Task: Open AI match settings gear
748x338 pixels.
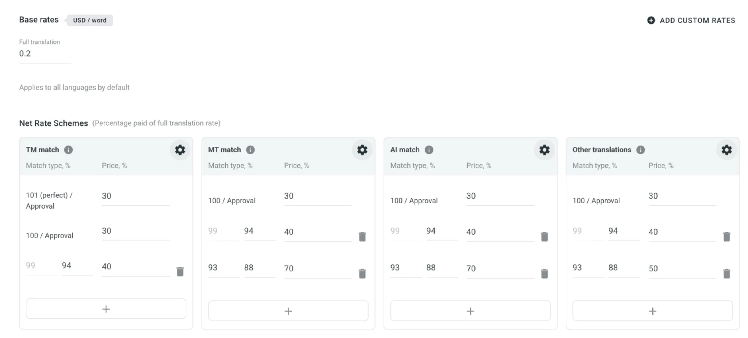Action: pos(545,150)
